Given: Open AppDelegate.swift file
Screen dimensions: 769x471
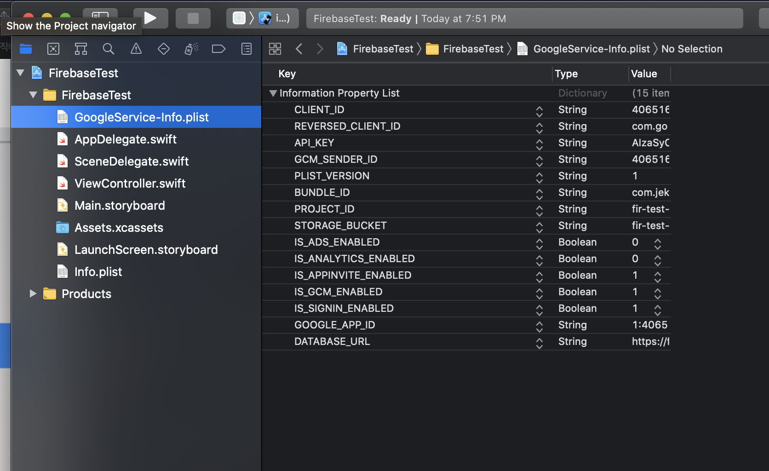Looking at the screenshot, I should 136,139.
